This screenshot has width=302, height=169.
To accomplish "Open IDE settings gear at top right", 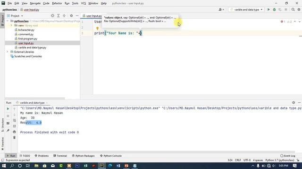I will 299,9.
